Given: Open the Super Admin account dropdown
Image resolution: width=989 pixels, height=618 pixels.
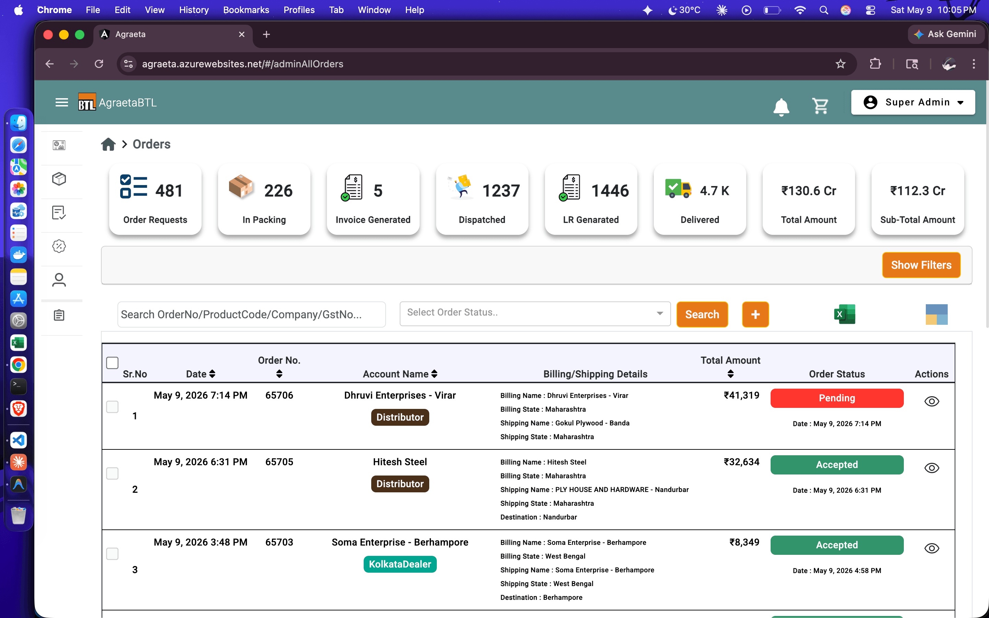Looking at the screenshot, I should [x=912, y=102].
